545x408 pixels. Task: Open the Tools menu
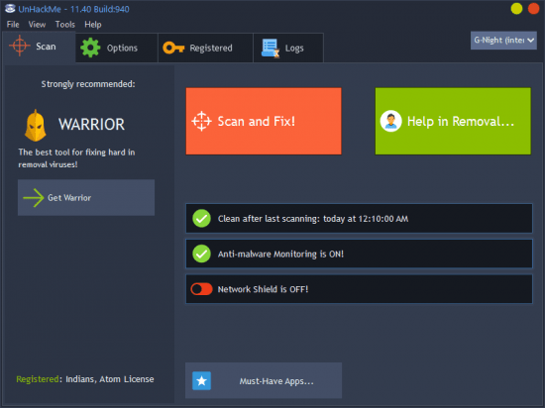coord(65,25)
